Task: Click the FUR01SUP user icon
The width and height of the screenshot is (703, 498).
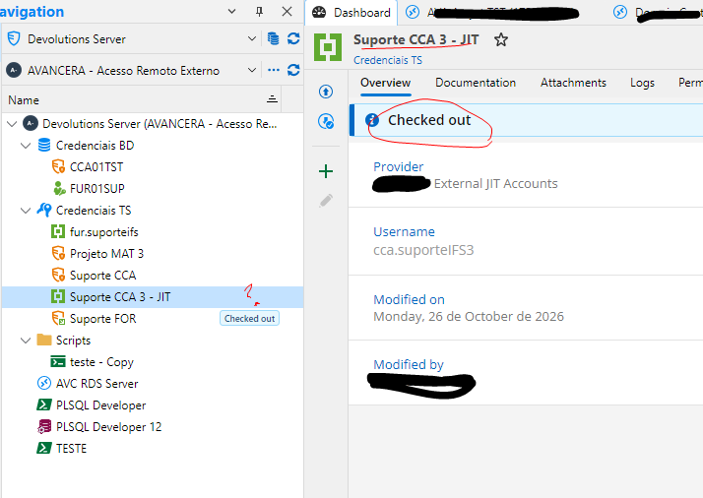Action: pyautogui.click(x=59, y=188)
